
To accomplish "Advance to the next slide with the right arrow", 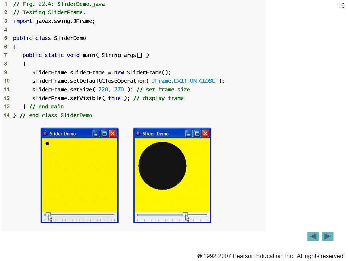I will [328, 236].
